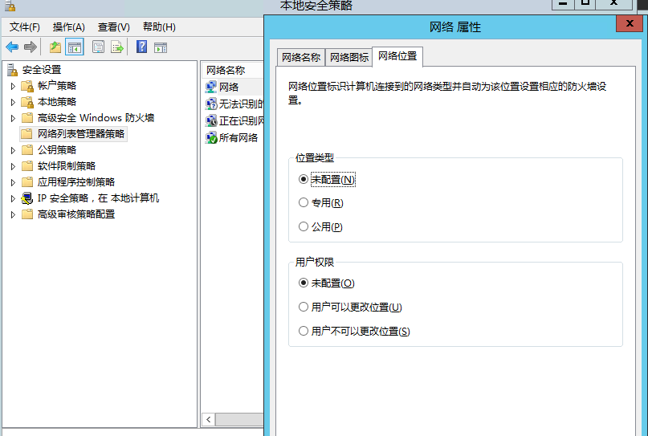Click the 所有网络 network icon
This screenshot has height=436, width=648.
pyautogui.click(x=212, y=137)
